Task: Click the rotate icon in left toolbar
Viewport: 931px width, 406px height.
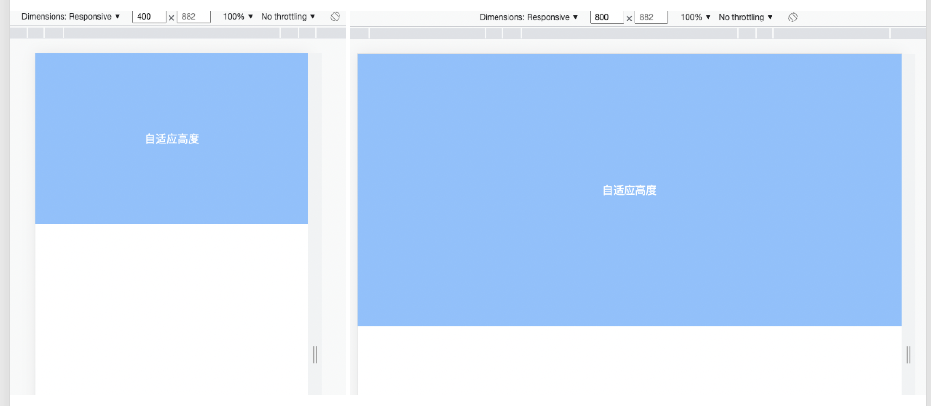Action: [336, 17]
